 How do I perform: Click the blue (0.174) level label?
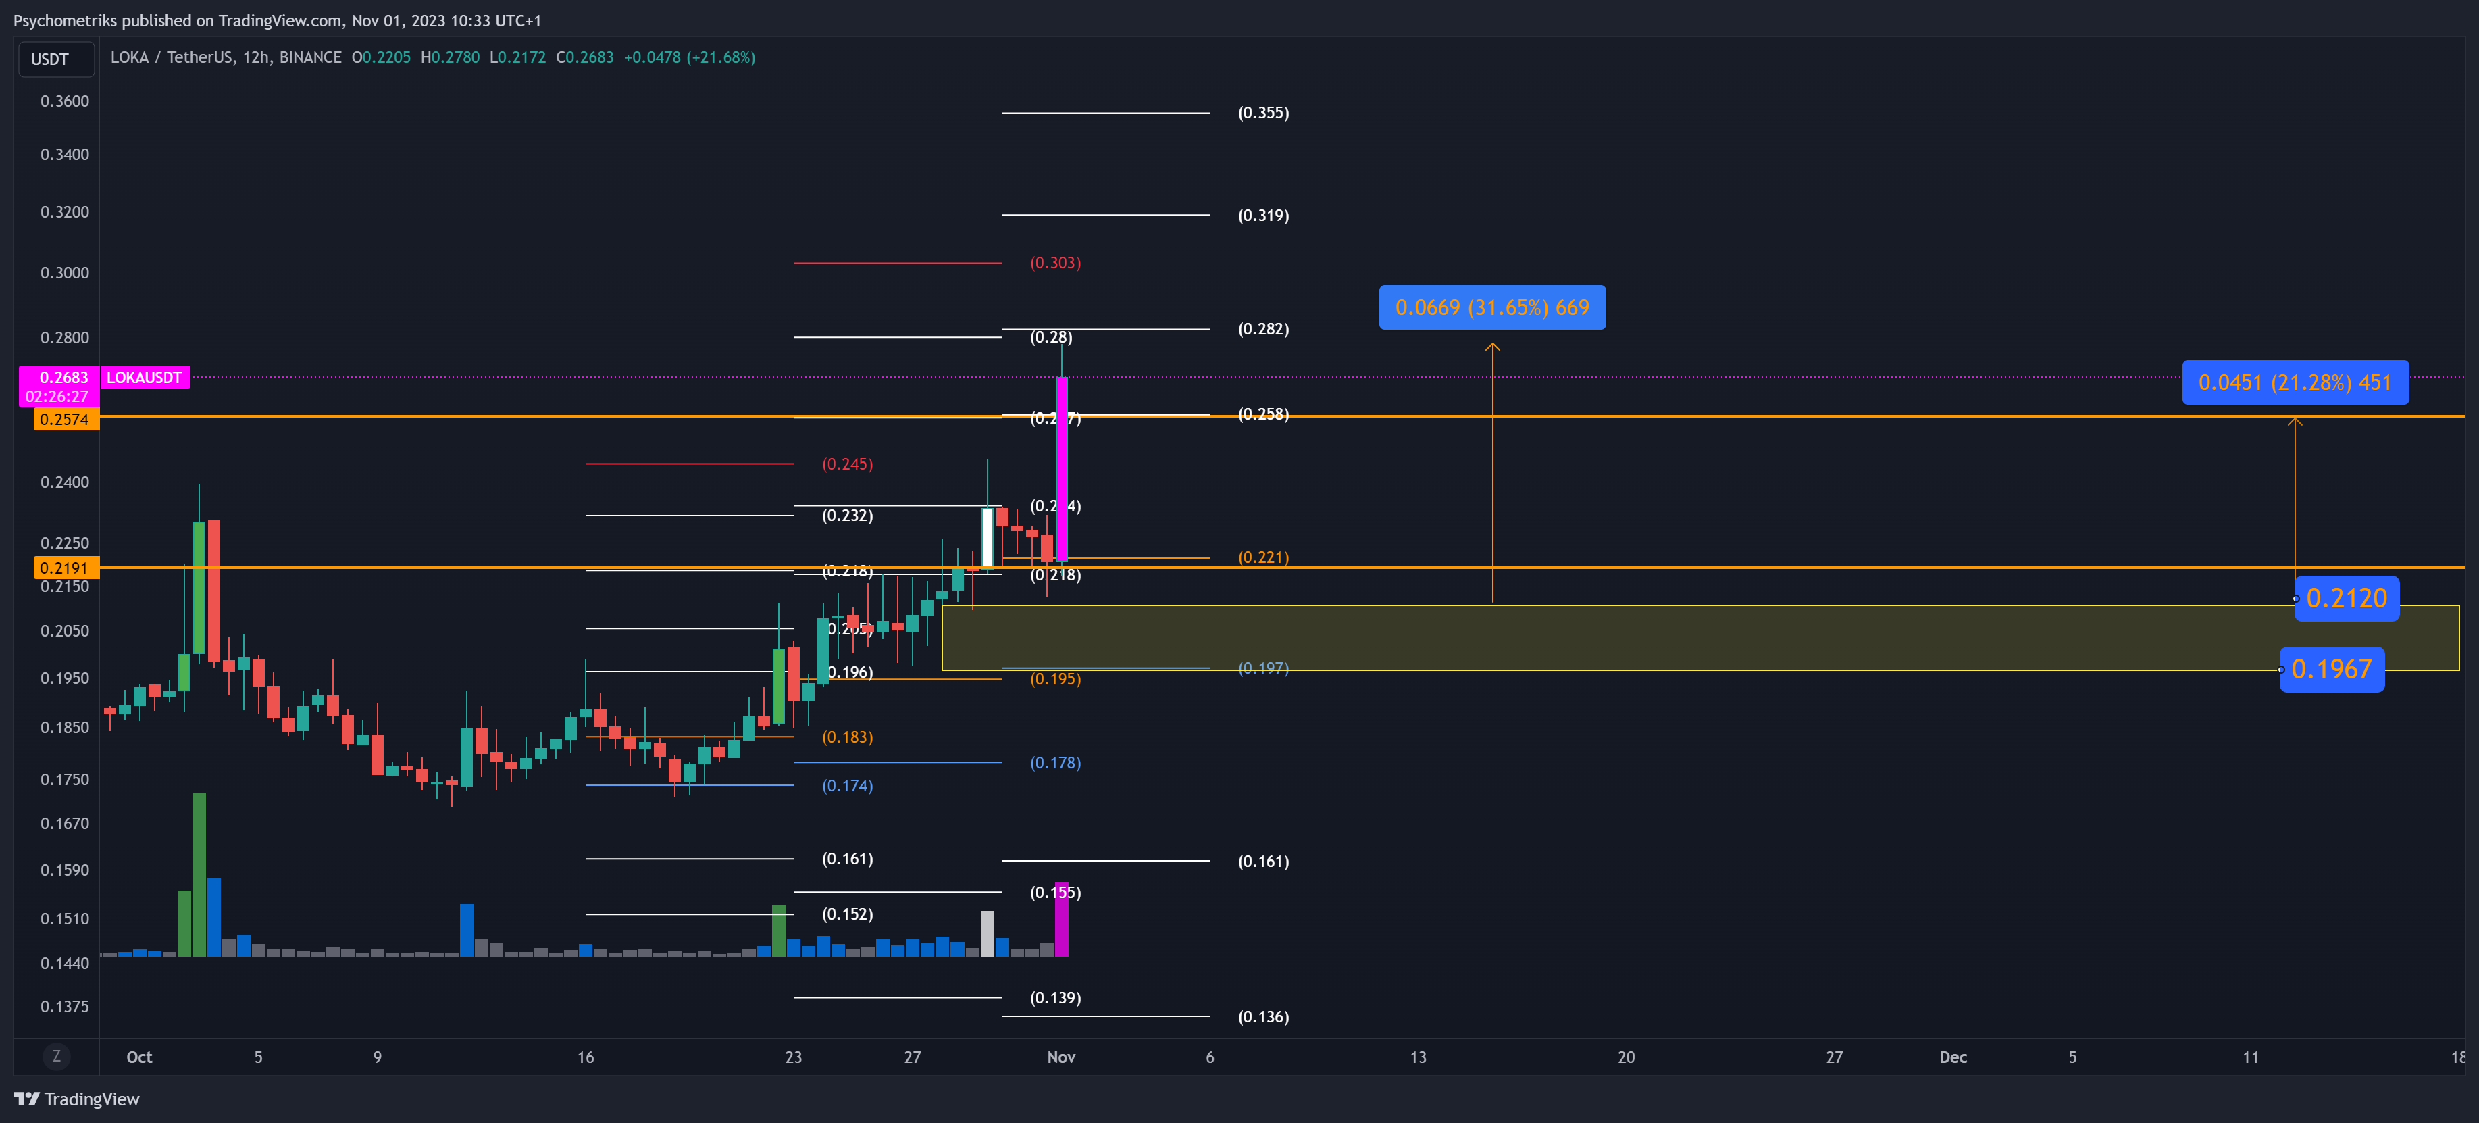point(847,787)
